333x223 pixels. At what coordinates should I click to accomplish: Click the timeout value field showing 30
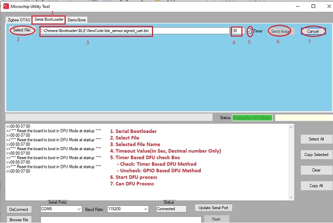(236, 31)
